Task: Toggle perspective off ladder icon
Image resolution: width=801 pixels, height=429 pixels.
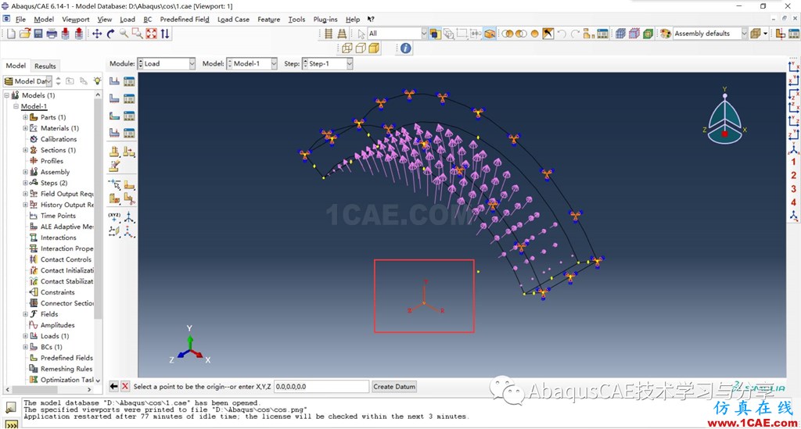Action: point(329,34)
